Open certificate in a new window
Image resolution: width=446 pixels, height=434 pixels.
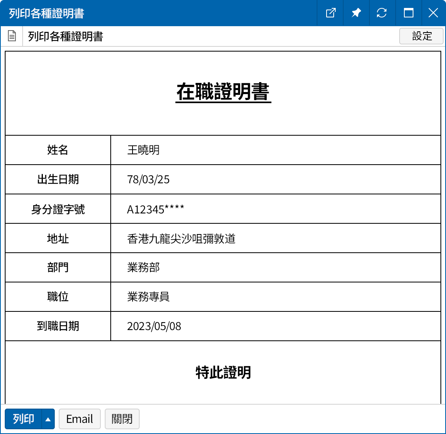tap(330, 13)
